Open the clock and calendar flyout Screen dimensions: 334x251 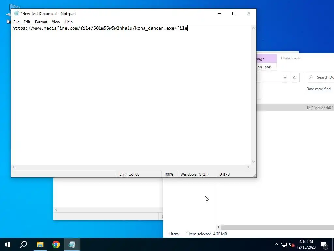[x=306, y=244]
